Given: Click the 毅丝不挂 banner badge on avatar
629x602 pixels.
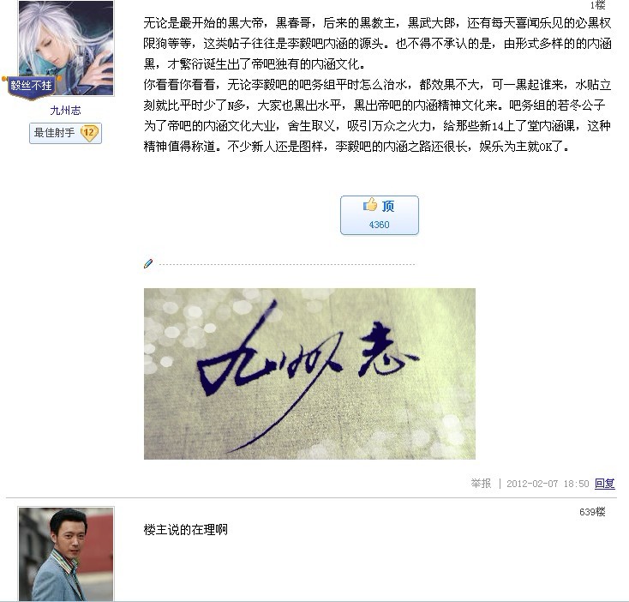Looking at the screenshot, I should (32, 86).
